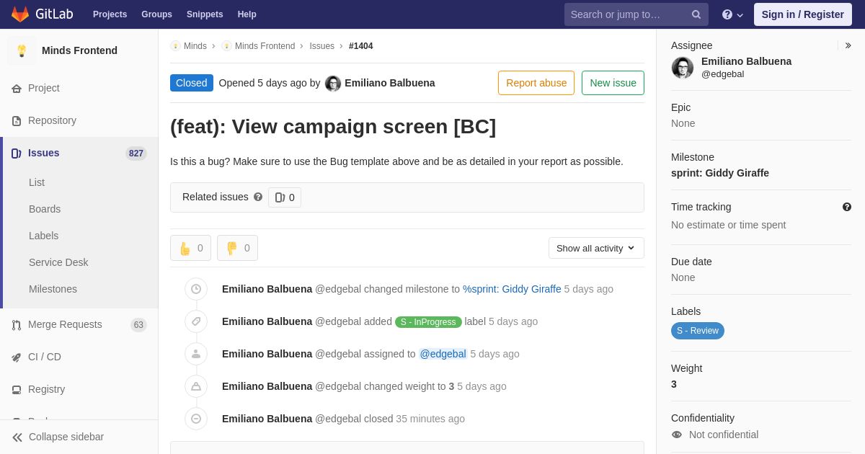Viewport: 865px width, 454px height.
Task: Click the S - InProgress label badge
Action: click(428, 322)
